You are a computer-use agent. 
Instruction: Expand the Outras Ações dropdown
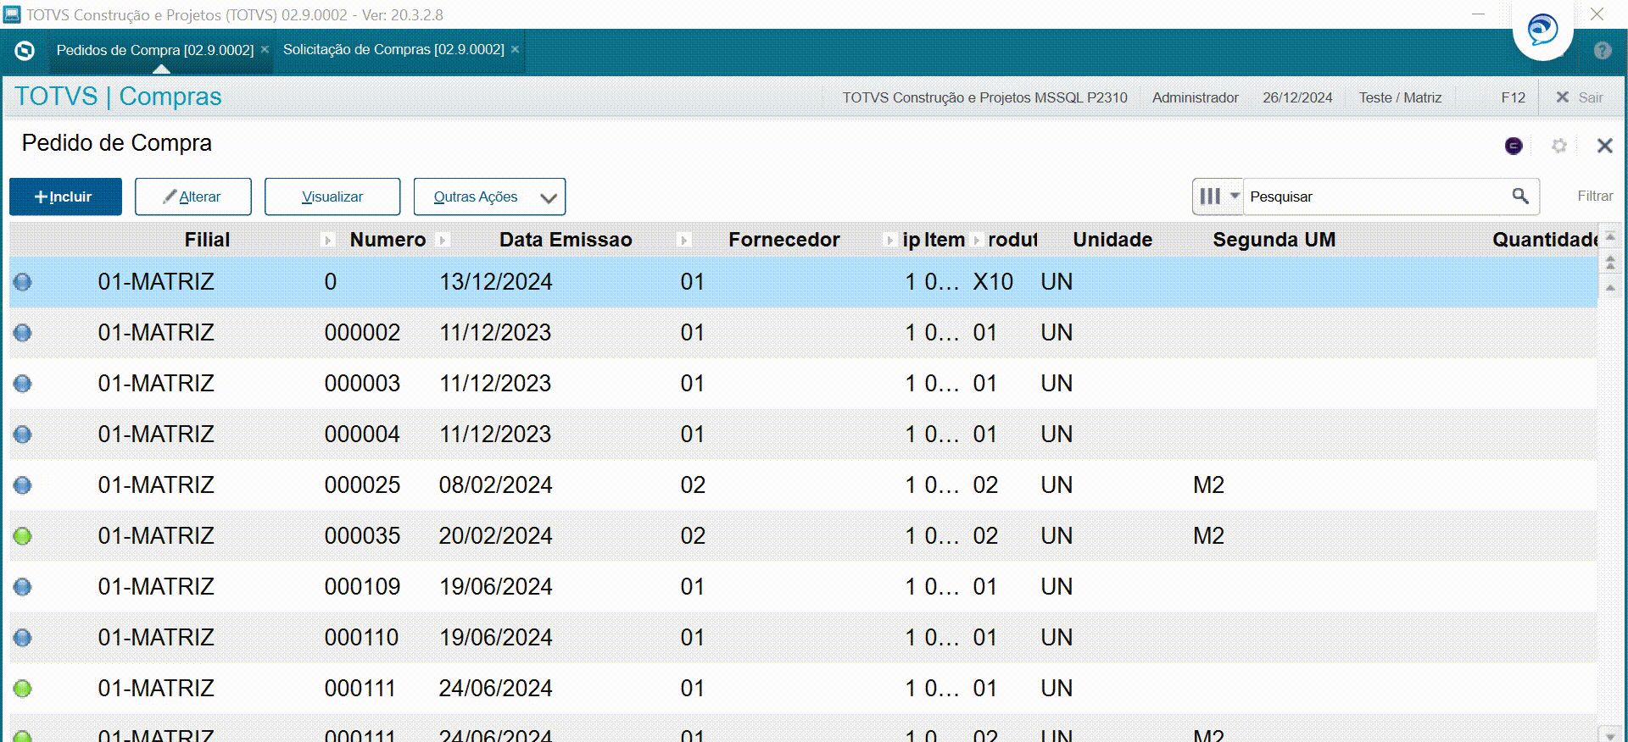click(x=489, y=197)
